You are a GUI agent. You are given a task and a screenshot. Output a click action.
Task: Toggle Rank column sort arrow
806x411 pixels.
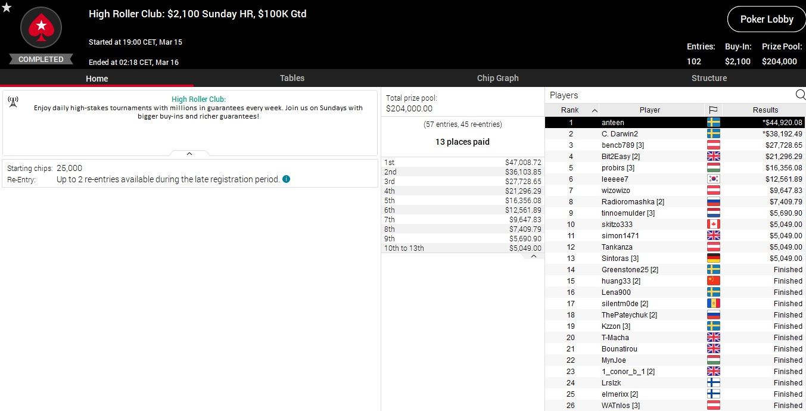pyautogui.click(x=595, y=110)
